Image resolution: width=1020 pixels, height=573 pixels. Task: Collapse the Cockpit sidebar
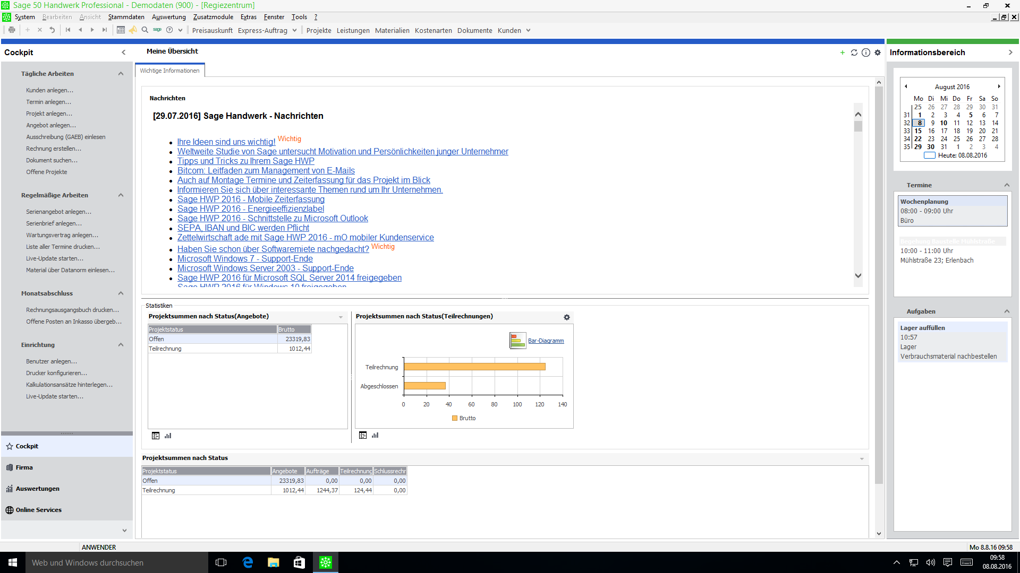click(x=124, y=53)
